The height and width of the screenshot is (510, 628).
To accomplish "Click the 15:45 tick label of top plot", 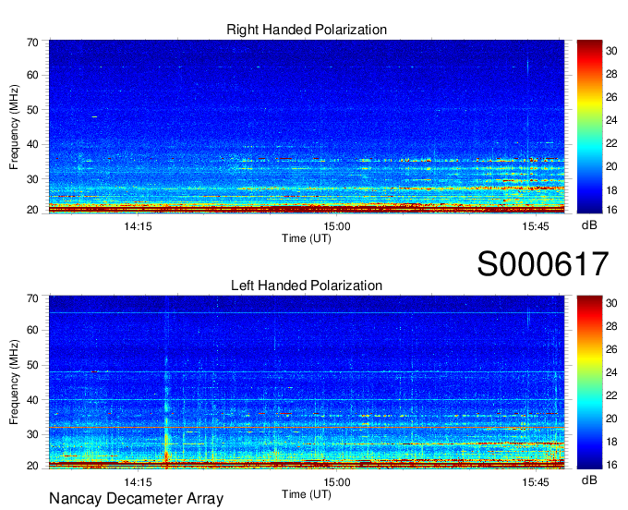I will point(536,226).
